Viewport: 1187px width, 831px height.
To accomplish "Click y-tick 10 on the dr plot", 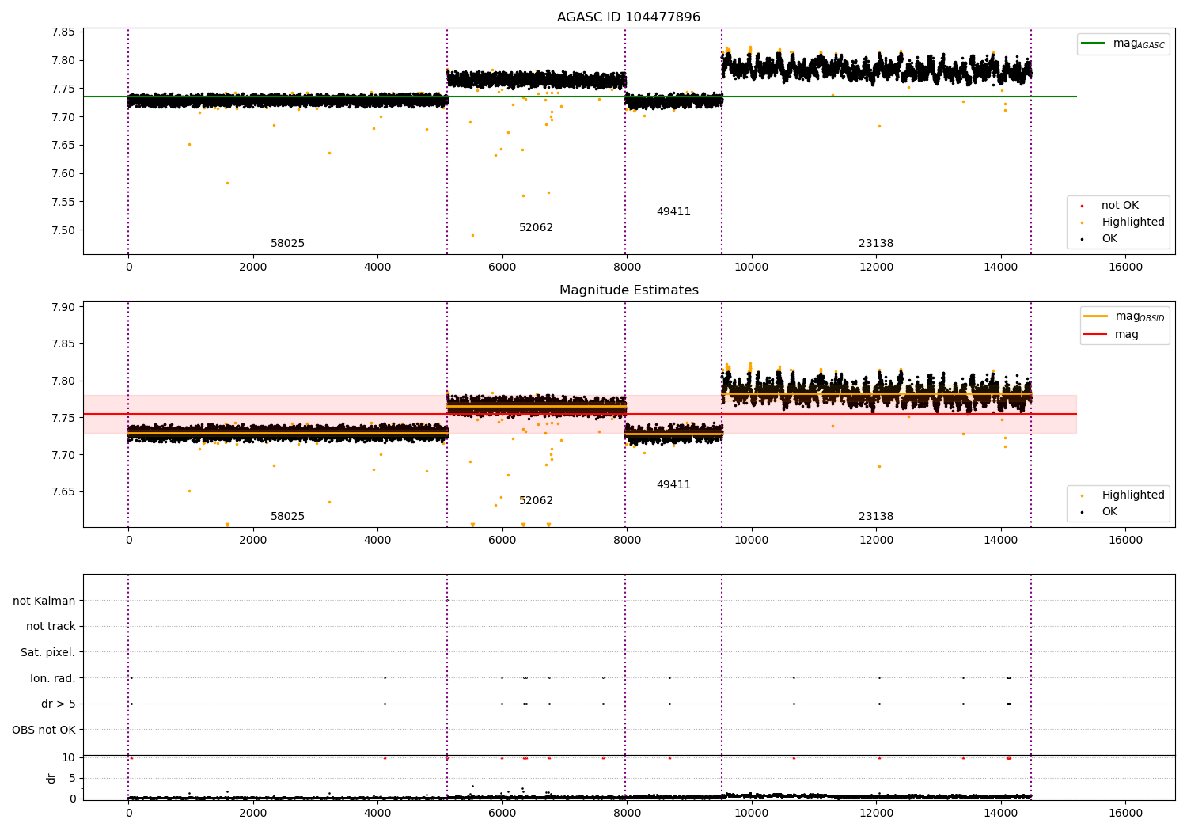I will [69, 757].
